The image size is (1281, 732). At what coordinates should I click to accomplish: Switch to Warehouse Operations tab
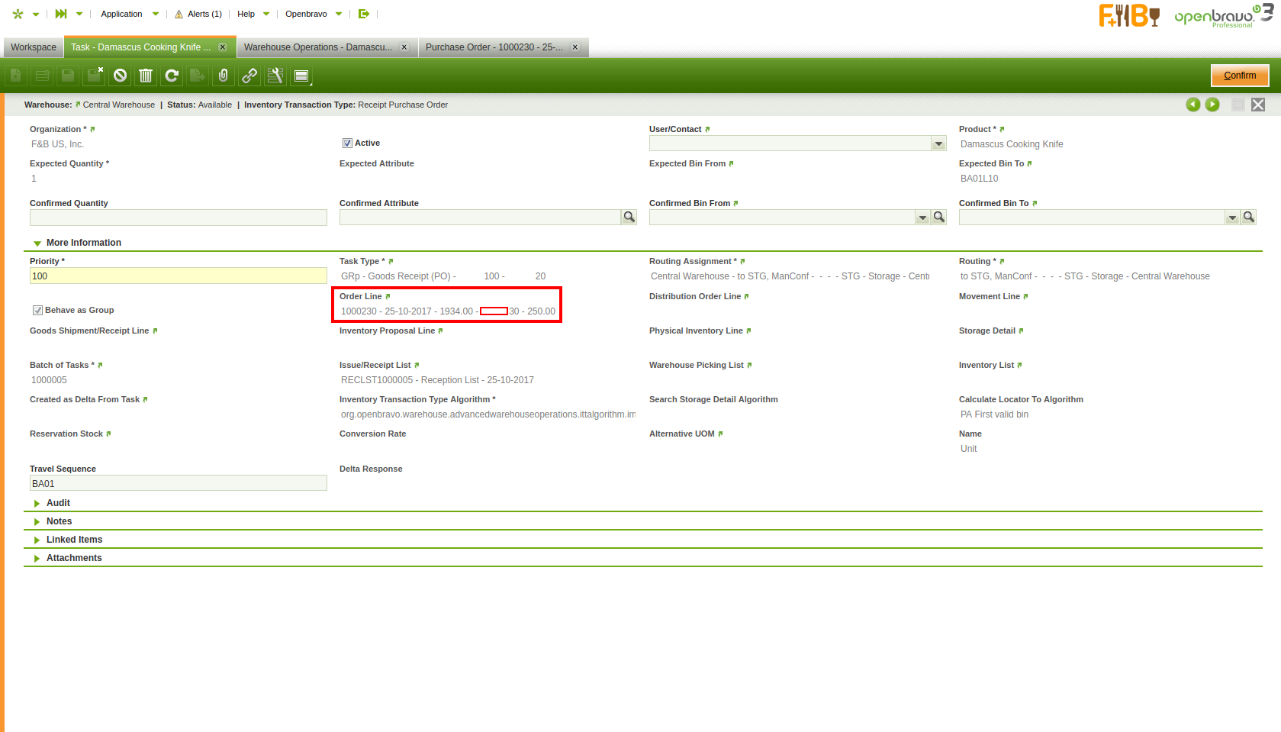[x=318, y=47]
